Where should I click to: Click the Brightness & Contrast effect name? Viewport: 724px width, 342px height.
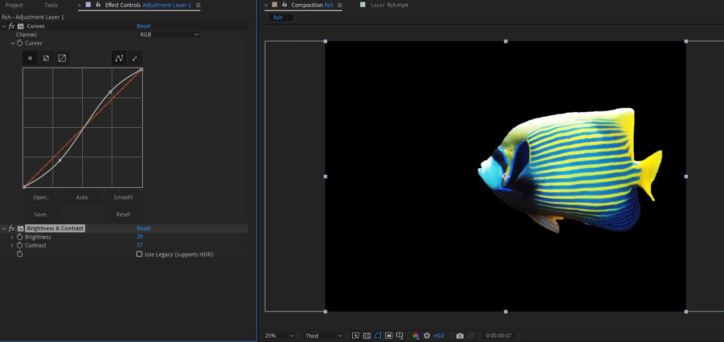[x=55, y=228]
